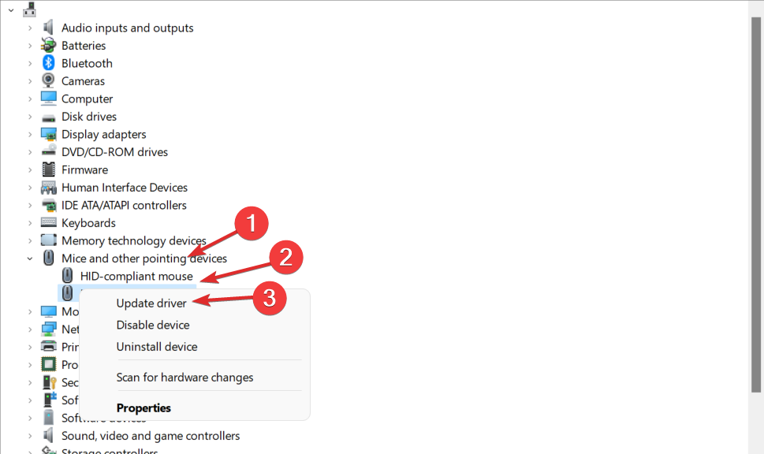Select Scan for hardware changes
Screen dimensions: 764x454
click(184, 378)
